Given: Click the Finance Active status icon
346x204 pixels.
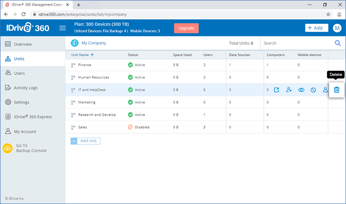Looking at the screenshot, I should pos(131,65).
